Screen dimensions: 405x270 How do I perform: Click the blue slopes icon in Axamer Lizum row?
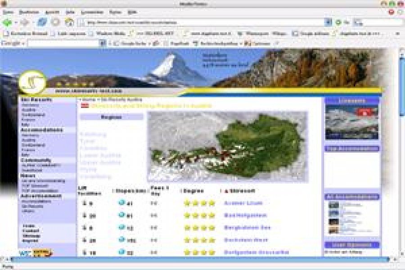click(x=121, y=203)
